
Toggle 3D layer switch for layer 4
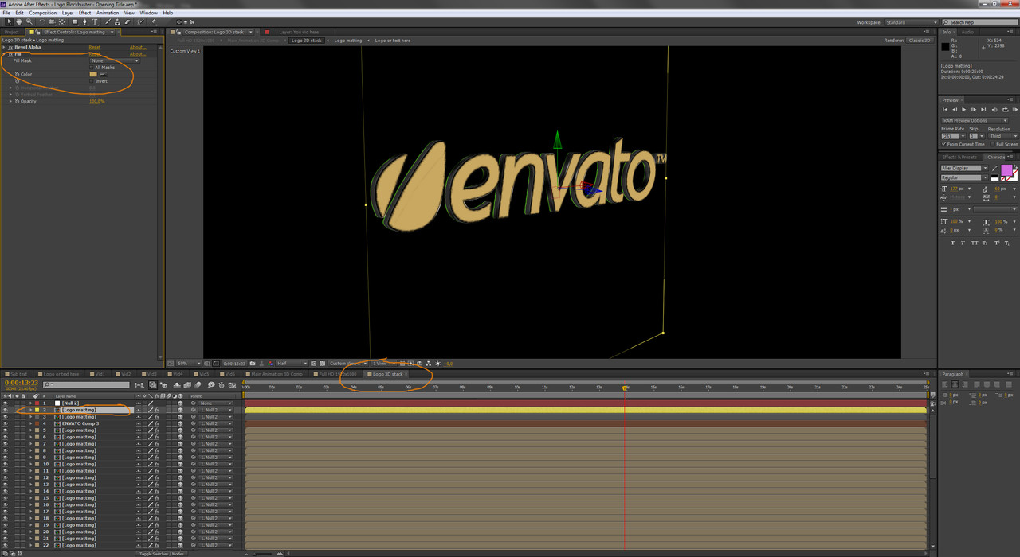180,423
